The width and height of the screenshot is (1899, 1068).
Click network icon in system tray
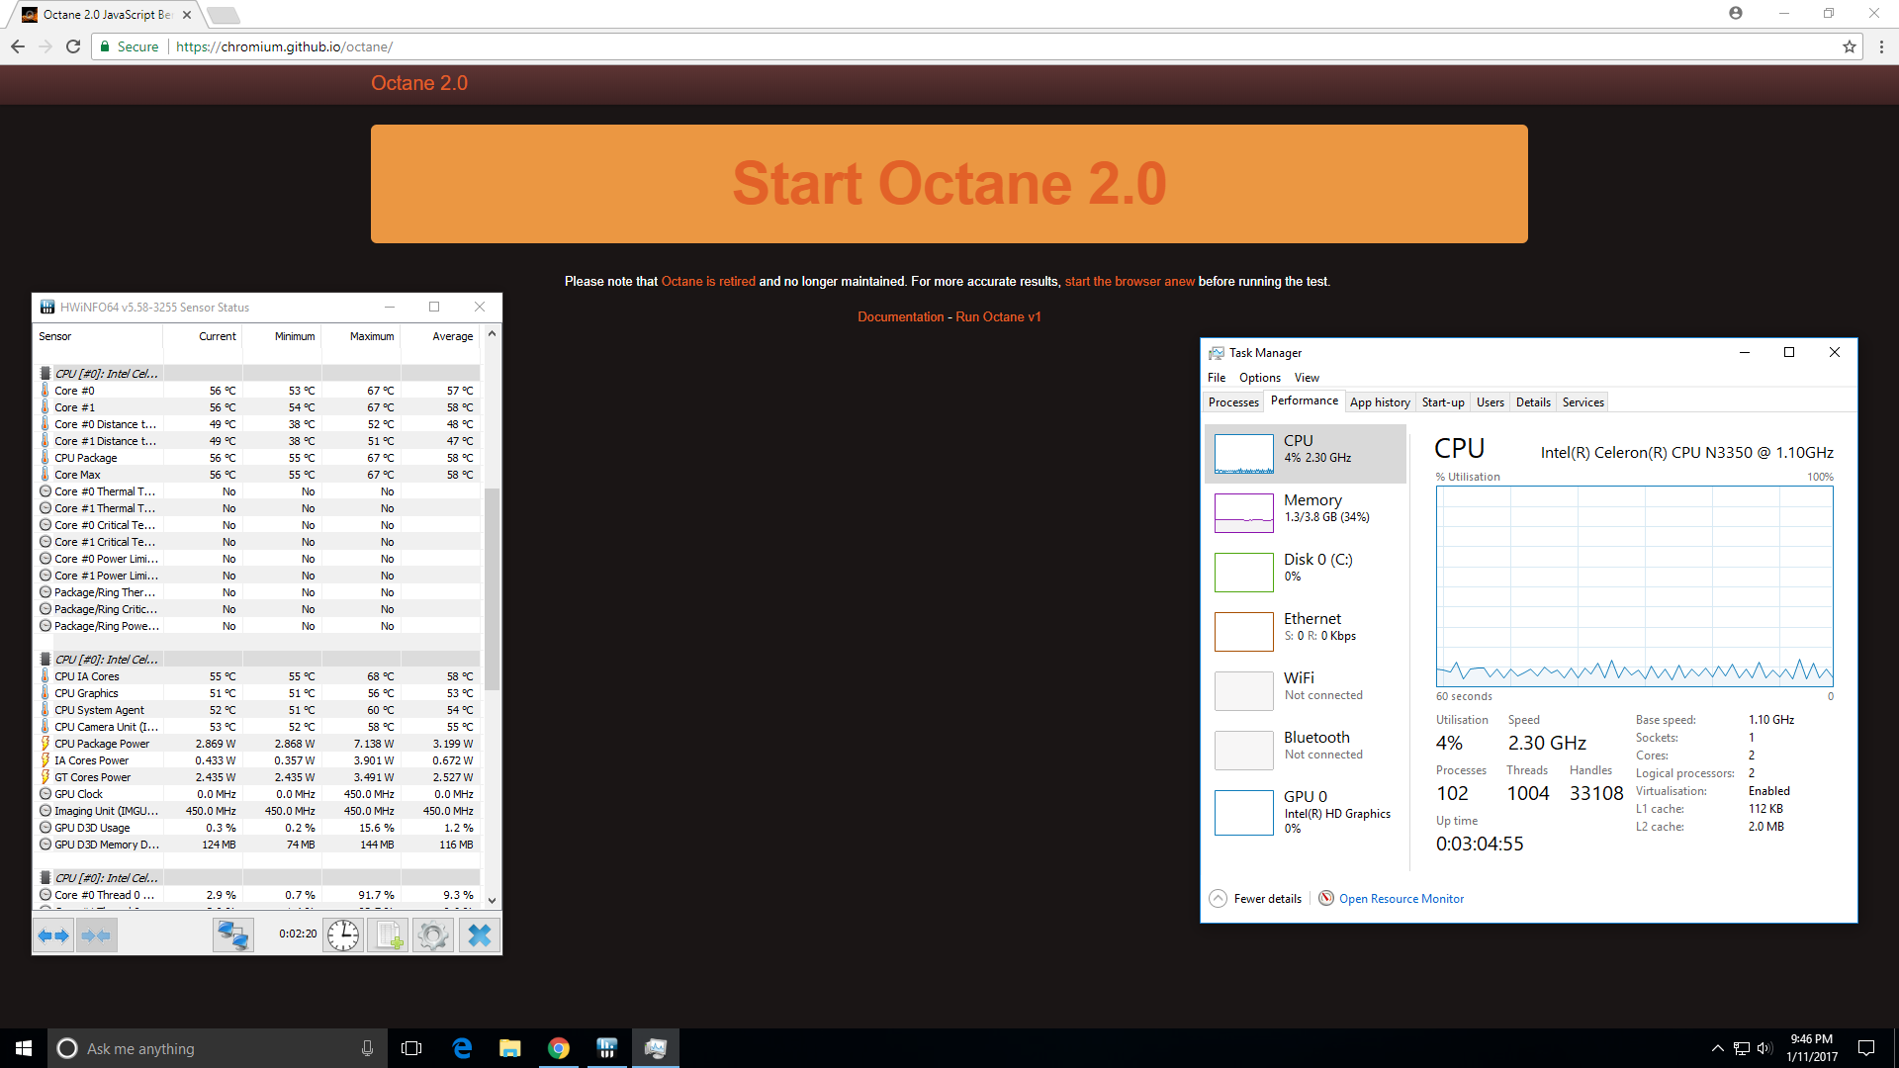point(1742,1048)
